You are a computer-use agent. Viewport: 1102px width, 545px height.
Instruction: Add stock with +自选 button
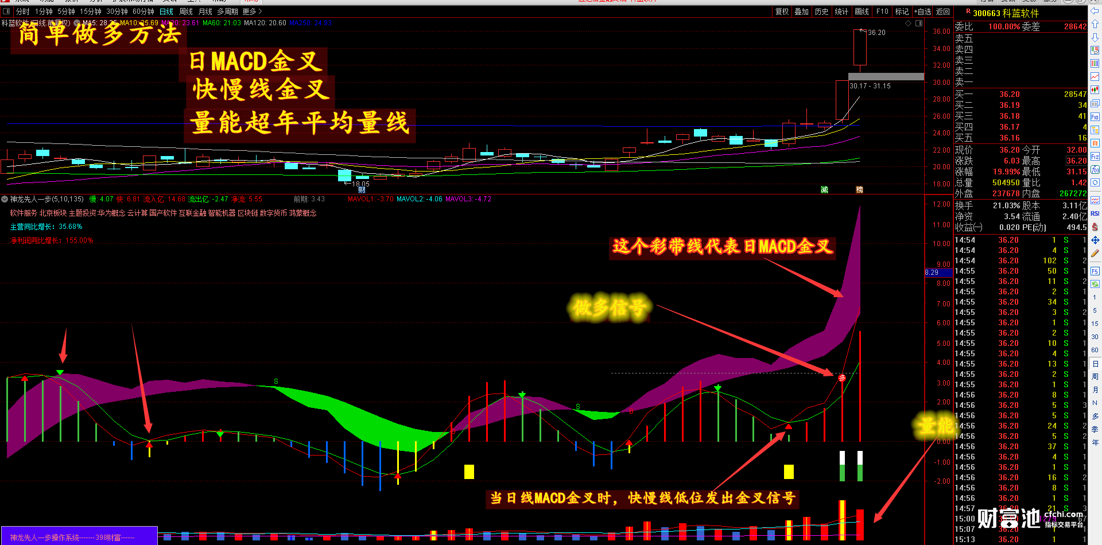tap(922, 11)
